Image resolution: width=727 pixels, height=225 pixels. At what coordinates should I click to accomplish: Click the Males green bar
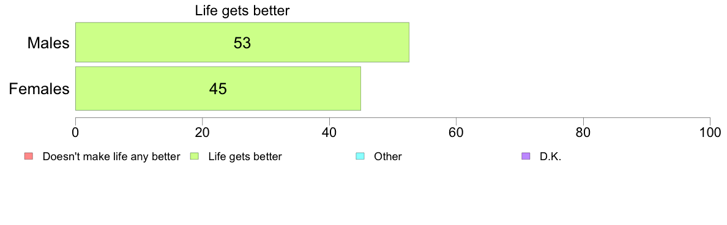coord(242,42)
